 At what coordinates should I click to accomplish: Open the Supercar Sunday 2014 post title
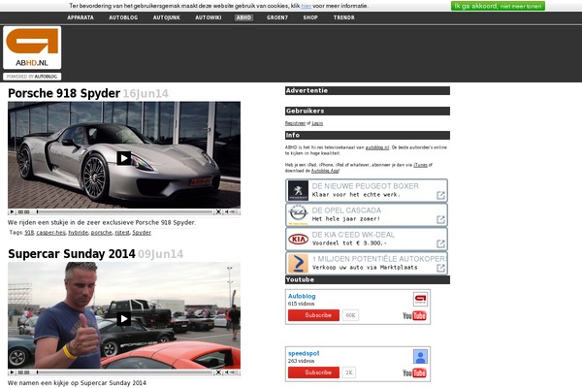(x=71, y=253)
